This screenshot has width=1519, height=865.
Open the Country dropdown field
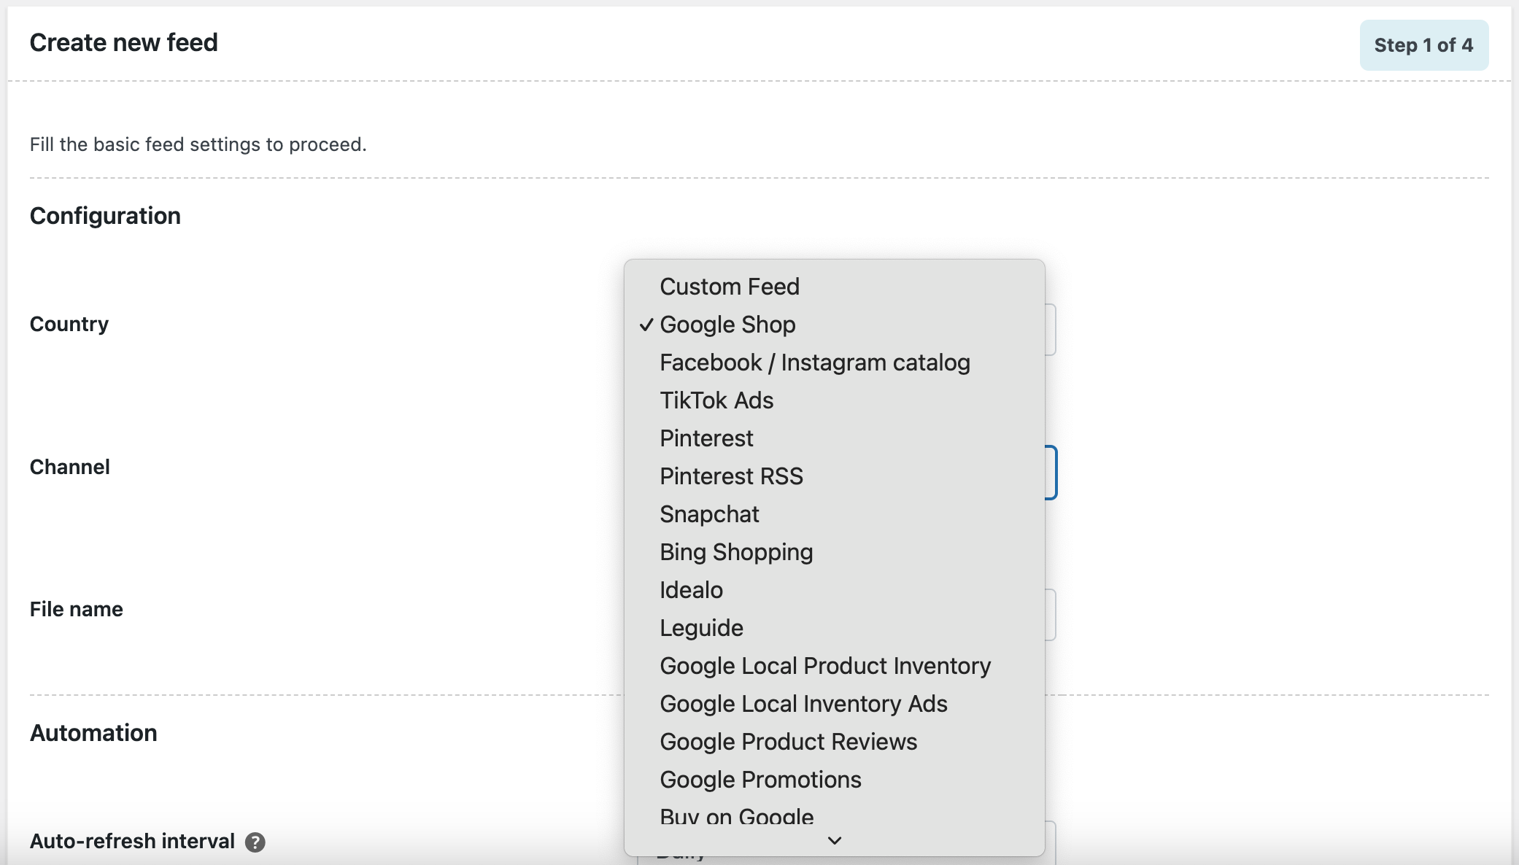click(x=1051, y=330)
